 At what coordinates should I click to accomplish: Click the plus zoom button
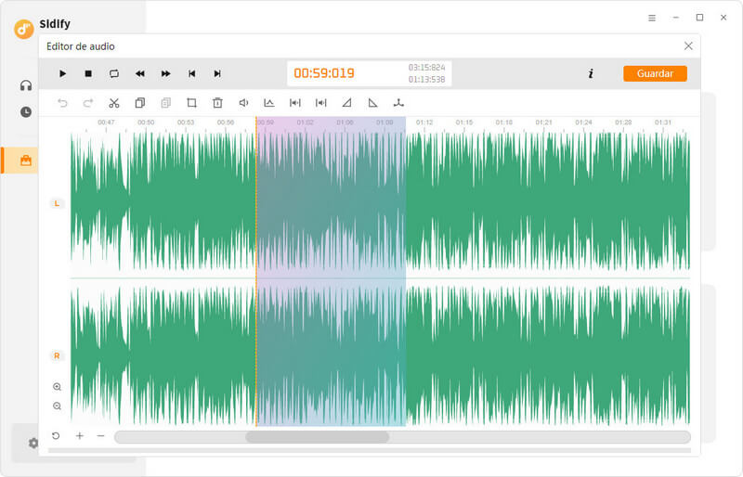tap(80, 436)
